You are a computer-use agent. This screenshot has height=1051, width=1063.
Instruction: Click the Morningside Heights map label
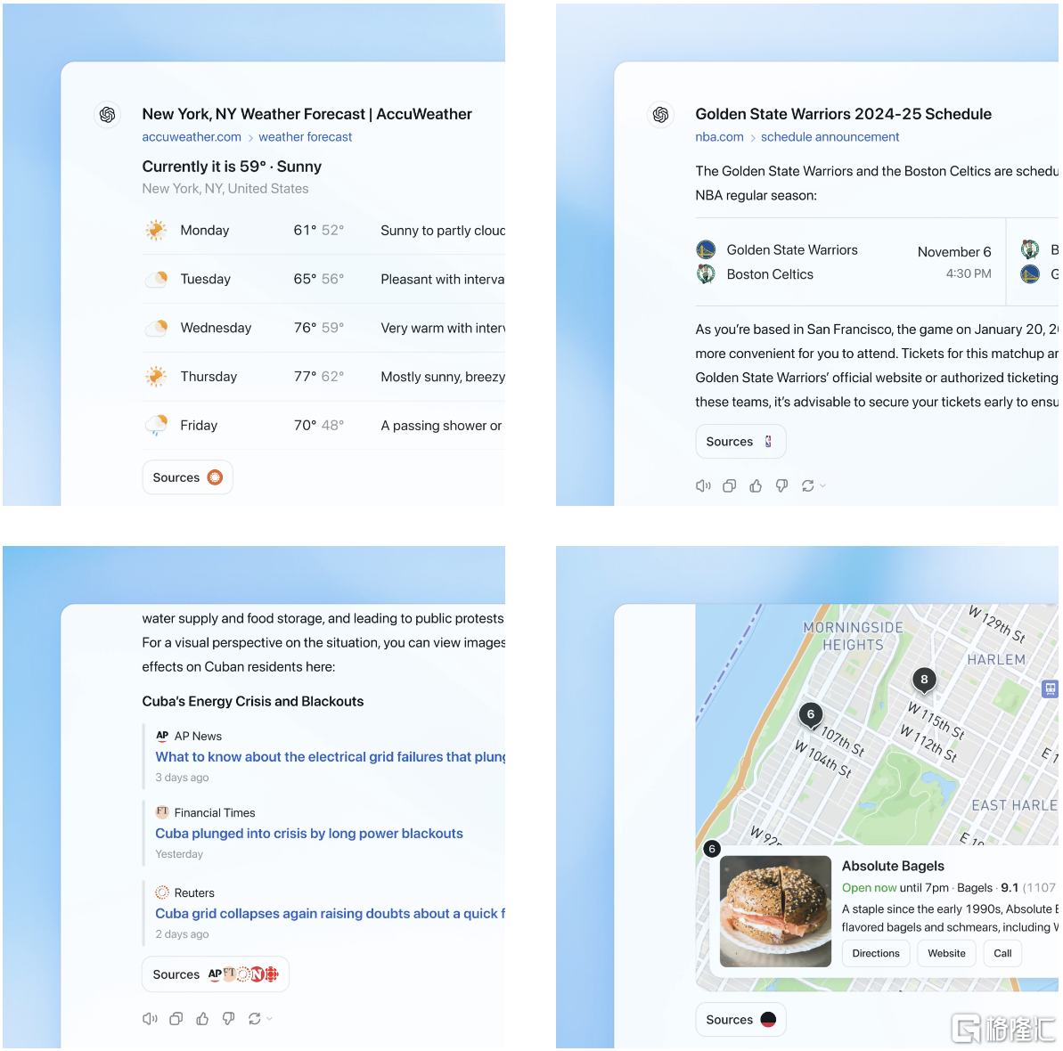click(853, 636)
